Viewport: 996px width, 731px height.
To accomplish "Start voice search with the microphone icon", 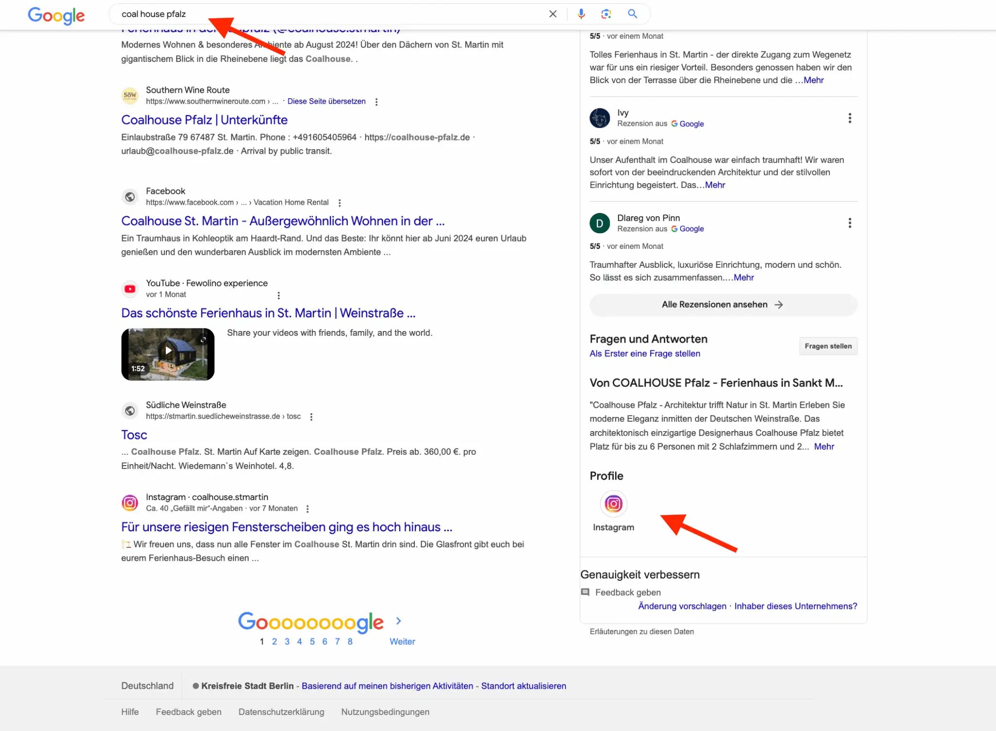I will click(581, 14).
